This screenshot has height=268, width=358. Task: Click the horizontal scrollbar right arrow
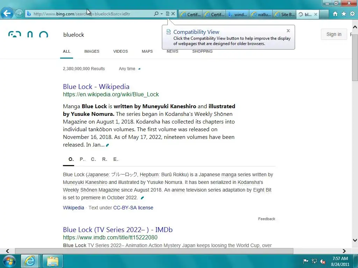[x=344, y=251]
